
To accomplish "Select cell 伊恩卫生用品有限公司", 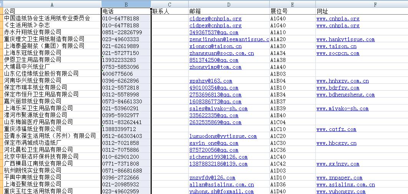I will 52,60.
